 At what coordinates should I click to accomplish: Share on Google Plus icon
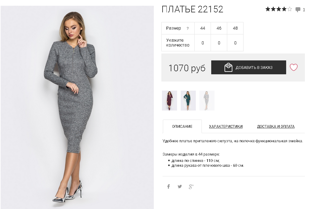point(191,186)
